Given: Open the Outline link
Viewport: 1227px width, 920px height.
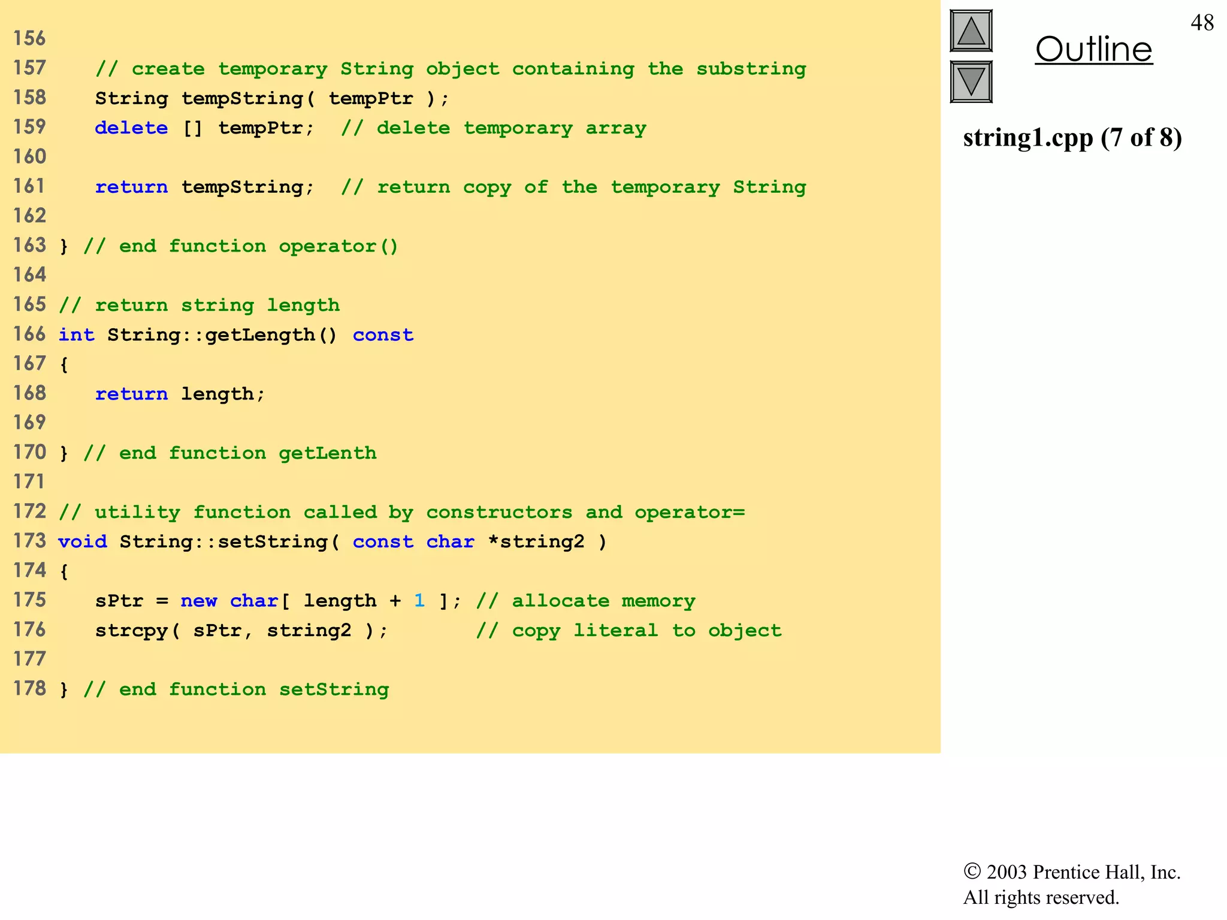Looking at the screenshot, I should click(1093, 49).
